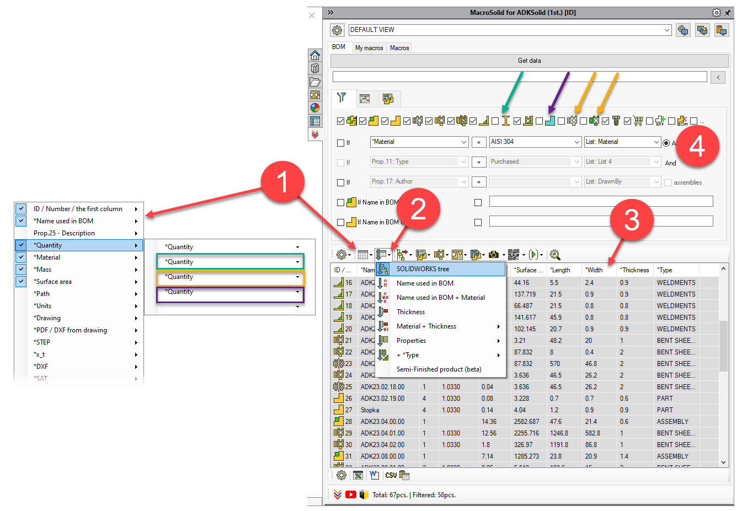This screenshot has width=742, height=511.
Task: Choose Thickness in the sort menu
Action: click(x=441, y=312)
